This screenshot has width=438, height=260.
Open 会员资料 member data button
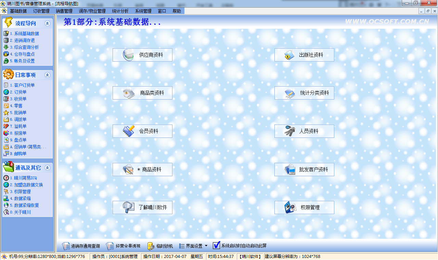click(x=142, y=131)
